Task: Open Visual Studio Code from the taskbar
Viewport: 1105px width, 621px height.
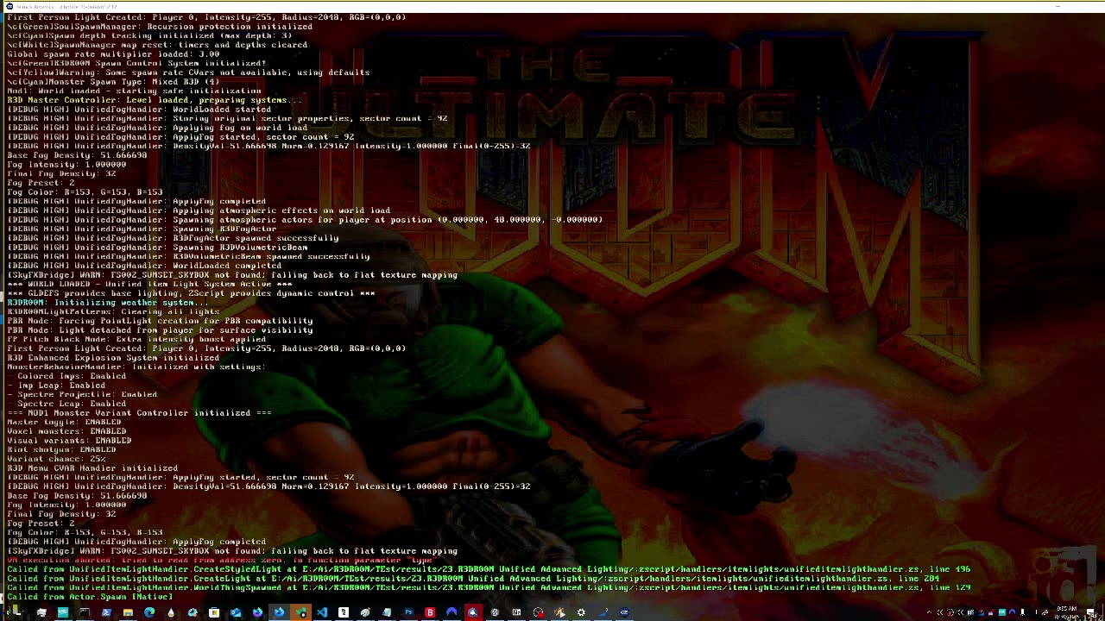Action: pos(322,612)
